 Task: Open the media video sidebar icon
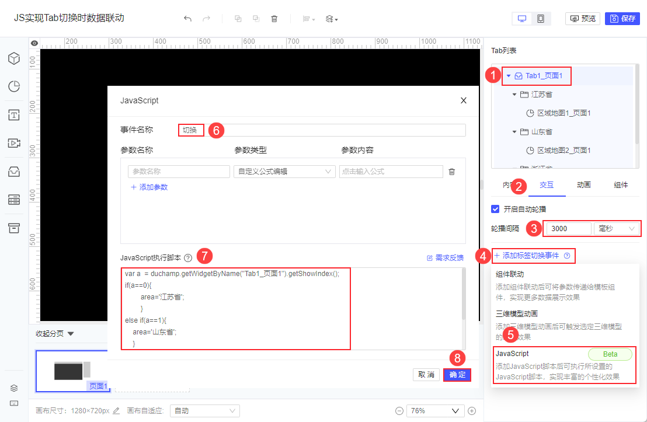(14, 143)
